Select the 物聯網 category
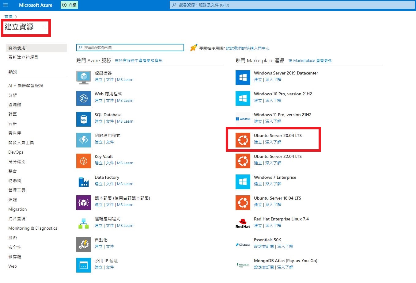 point(15,181)
